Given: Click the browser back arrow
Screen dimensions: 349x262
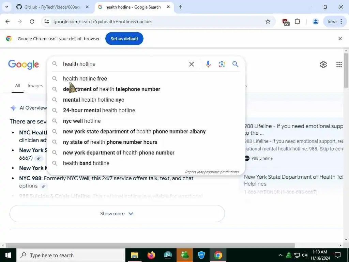Looking at the screenshot, I should 7,21.
